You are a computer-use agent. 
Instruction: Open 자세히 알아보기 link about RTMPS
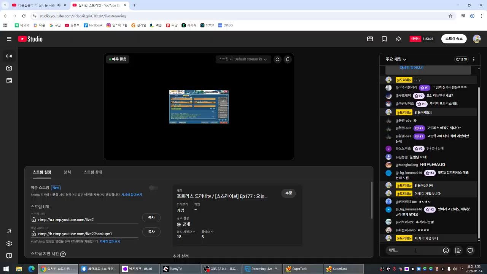click(110, 242)
